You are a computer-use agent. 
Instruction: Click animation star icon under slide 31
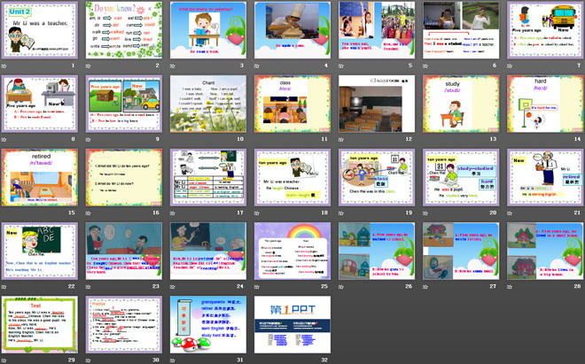[x=173, y=360]
